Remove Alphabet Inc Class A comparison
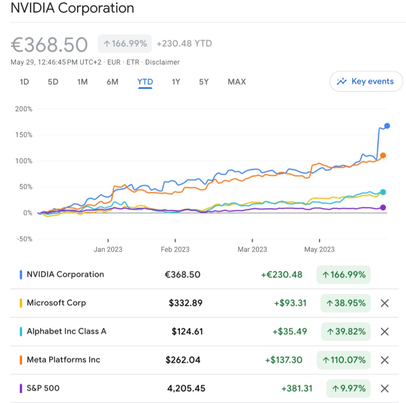The image size is (406, 403). 384,332
